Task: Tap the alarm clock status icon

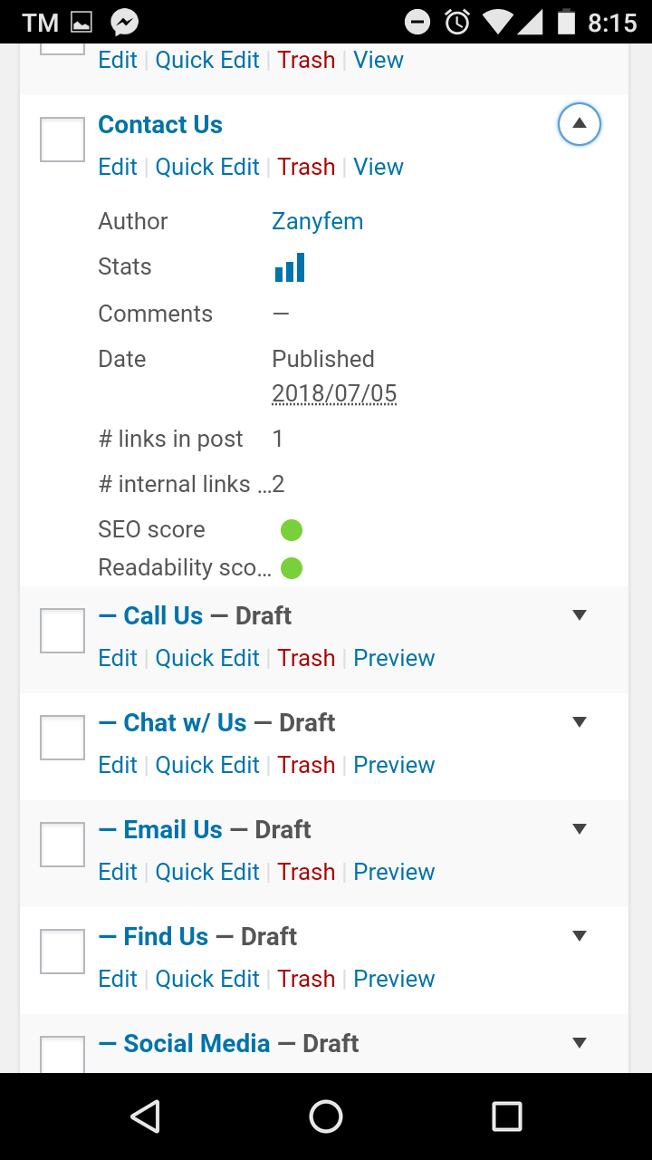Action: pyautogui.click(x=458, y=22)
